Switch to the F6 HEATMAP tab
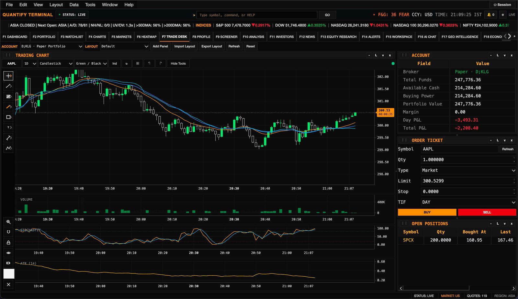 click(147, 37)
